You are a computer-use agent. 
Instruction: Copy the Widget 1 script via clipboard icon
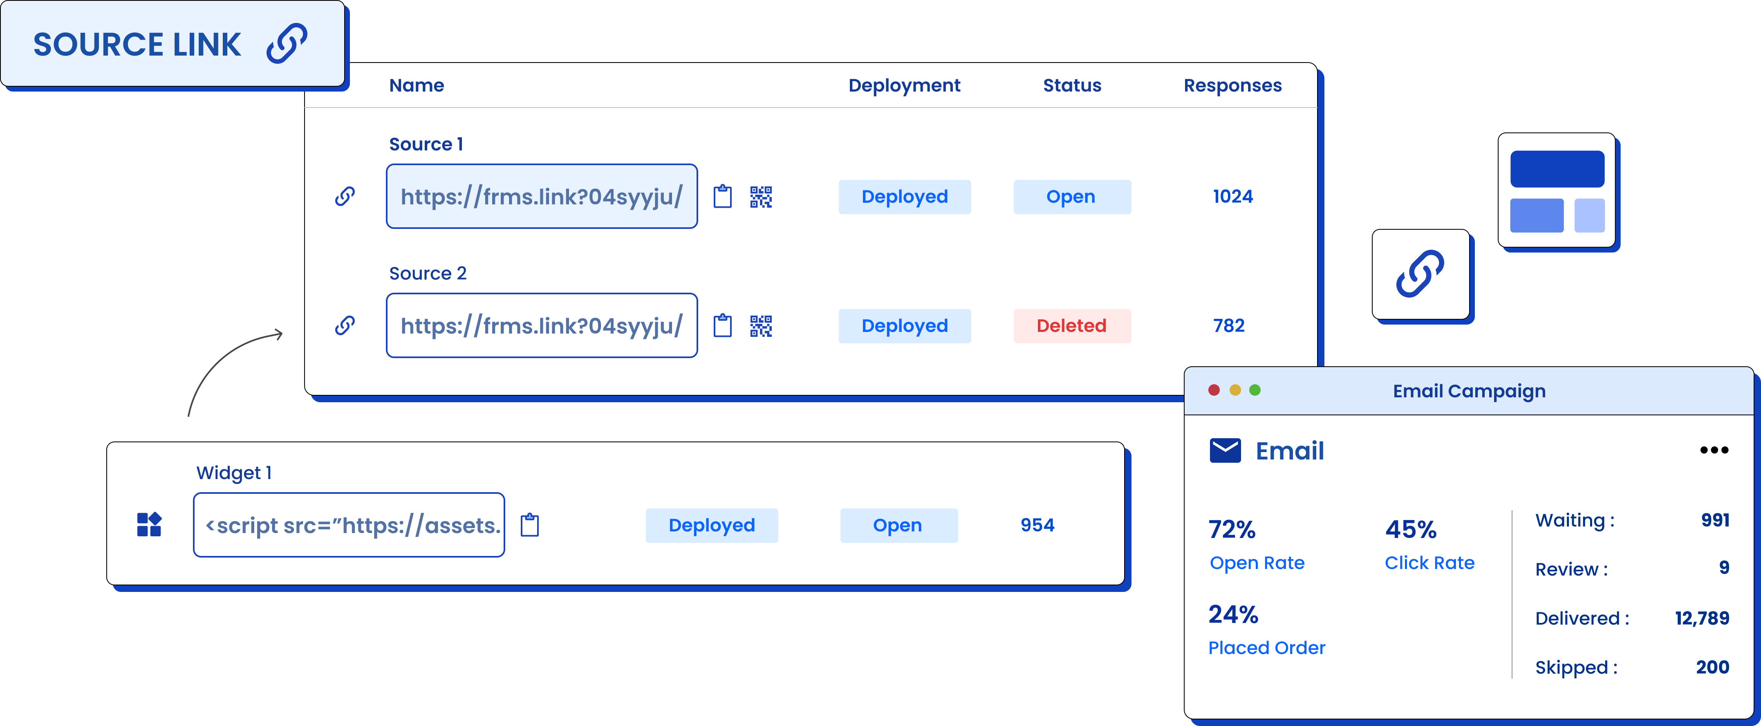click(530, 525)
